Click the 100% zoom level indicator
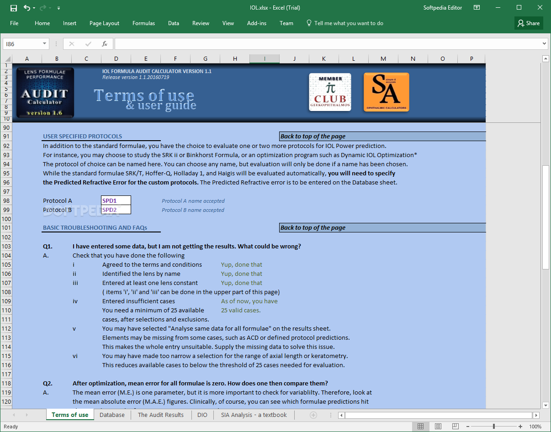551x432 pixels. point(535,426)
